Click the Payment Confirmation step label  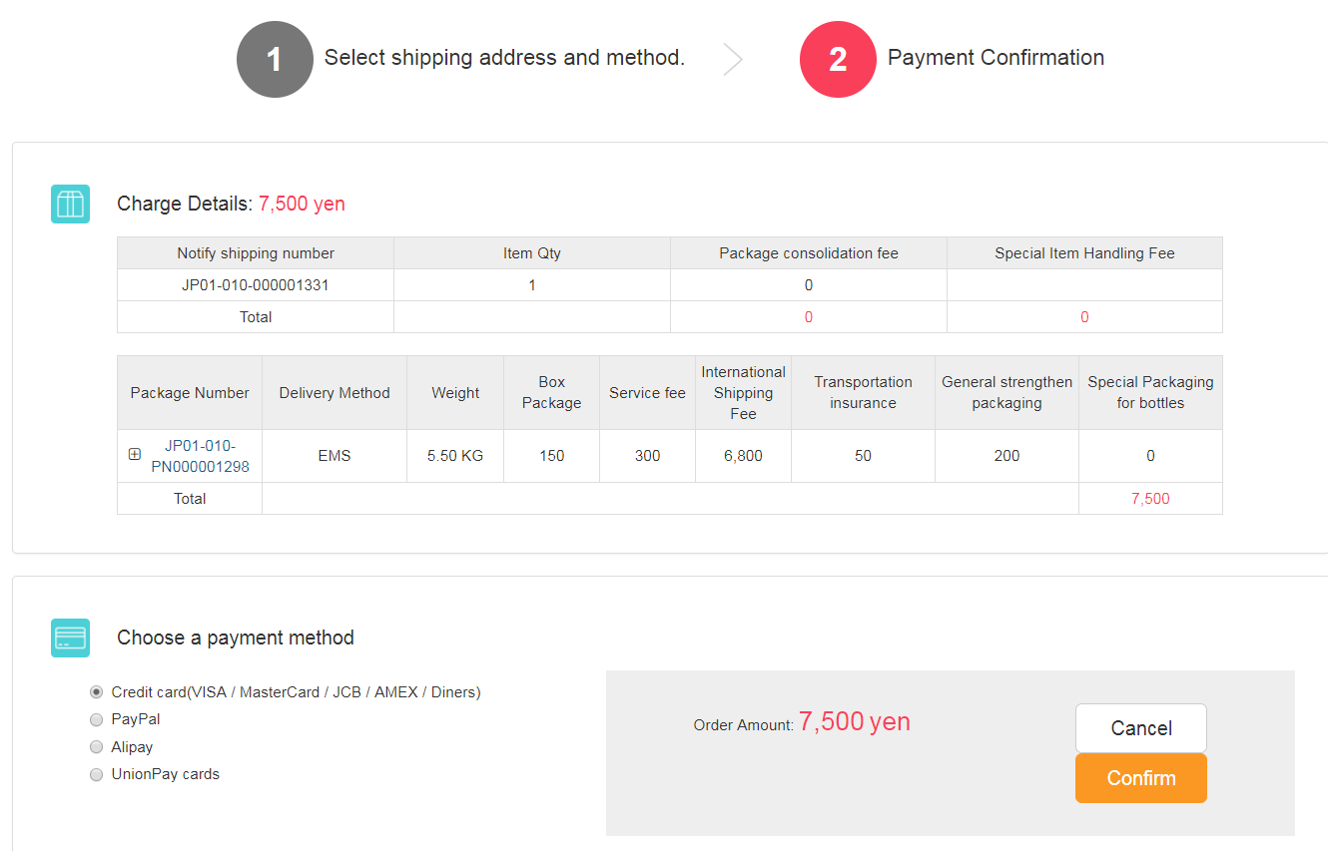[x=996, y=58]
